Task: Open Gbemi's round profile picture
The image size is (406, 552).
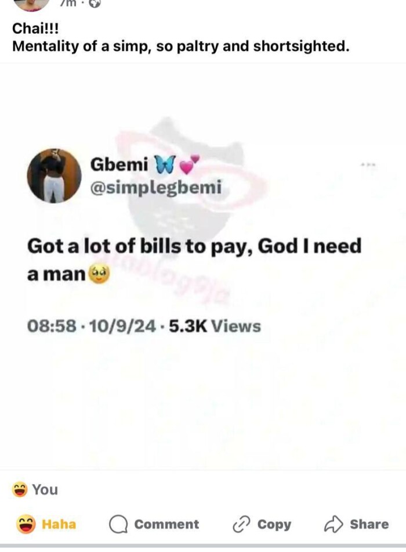Action: [54, 175]
